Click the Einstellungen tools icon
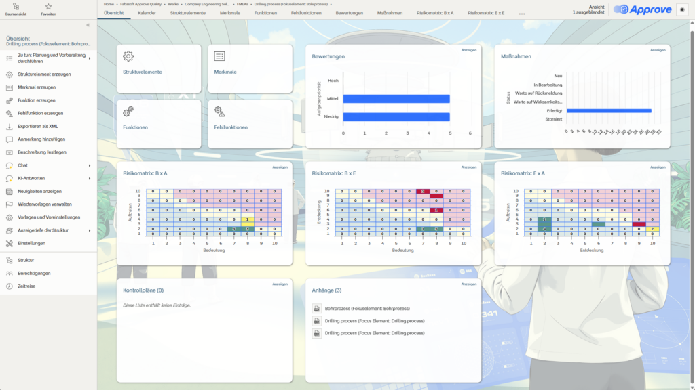This screenshot has height=390, width=695. pos(10,243)
